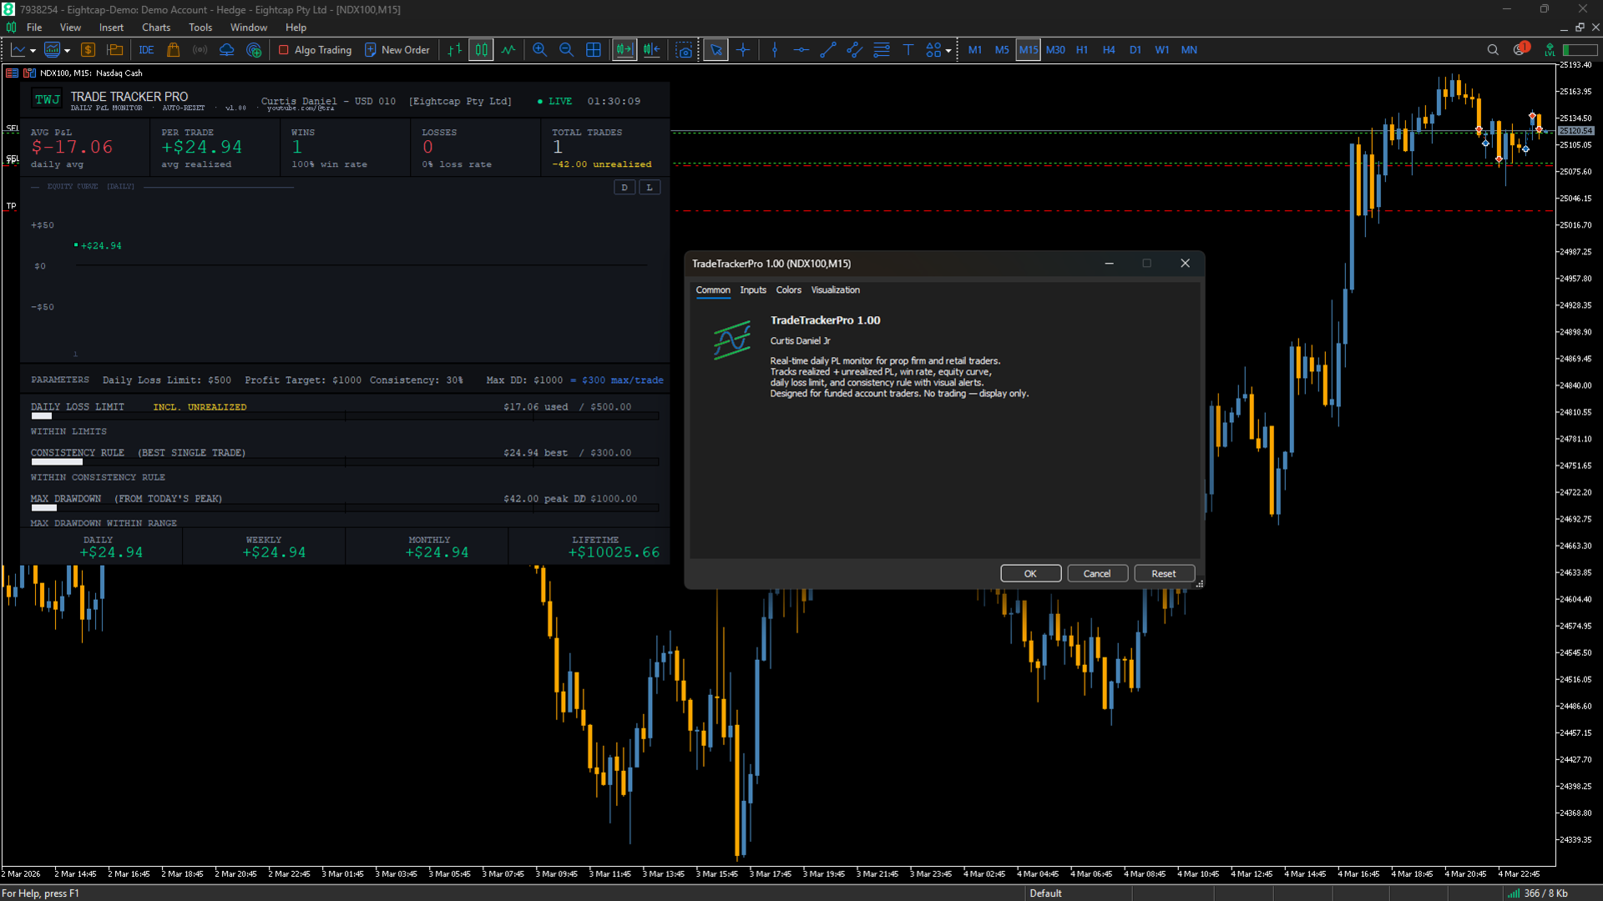Select the crosshair cursor tool
Image resolution: width=1603 pixels, height=901 pixels.
[743, 50]
